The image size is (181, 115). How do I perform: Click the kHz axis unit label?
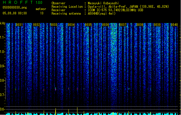coord(3,23)
